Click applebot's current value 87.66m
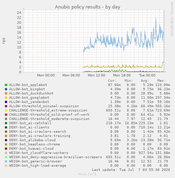This screenshot has width=175, height=178. coord(114,85)
